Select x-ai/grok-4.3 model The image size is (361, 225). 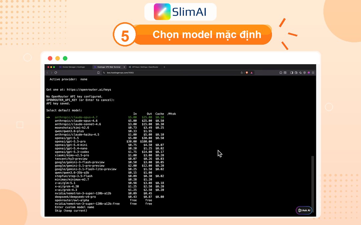point(66,190)
